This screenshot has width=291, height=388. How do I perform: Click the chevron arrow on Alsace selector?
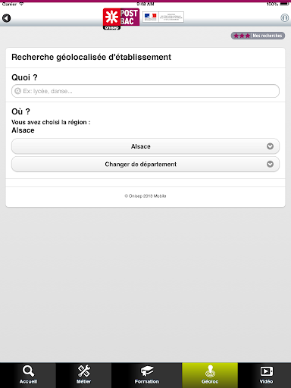point(270,146)
